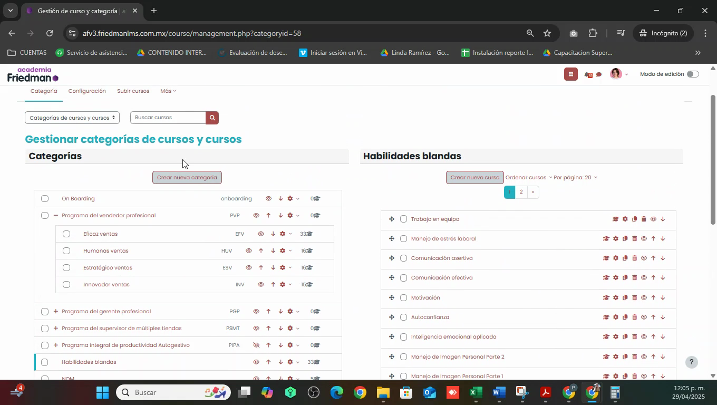The height and width of the screenshot is (405, 717).
Task: Switch to the Configuración tab
Action: tap(87, 91)
